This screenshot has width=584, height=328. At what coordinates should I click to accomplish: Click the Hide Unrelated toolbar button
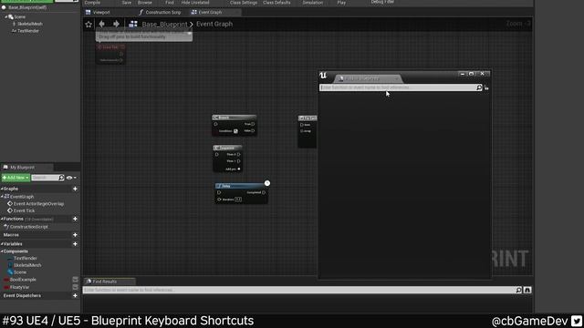tap(195, 3)
